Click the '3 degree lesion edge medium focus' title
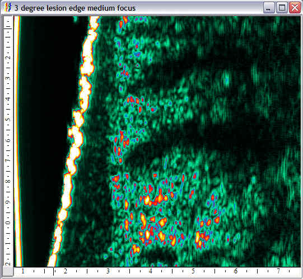 click(75, 8)
